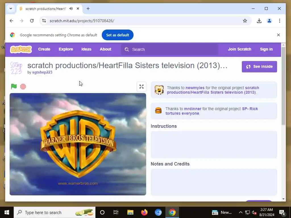Image resolution: width=291 pixels, height=218 pixels.
Task: Click the green flag to start project
Action: click(14, 87)
